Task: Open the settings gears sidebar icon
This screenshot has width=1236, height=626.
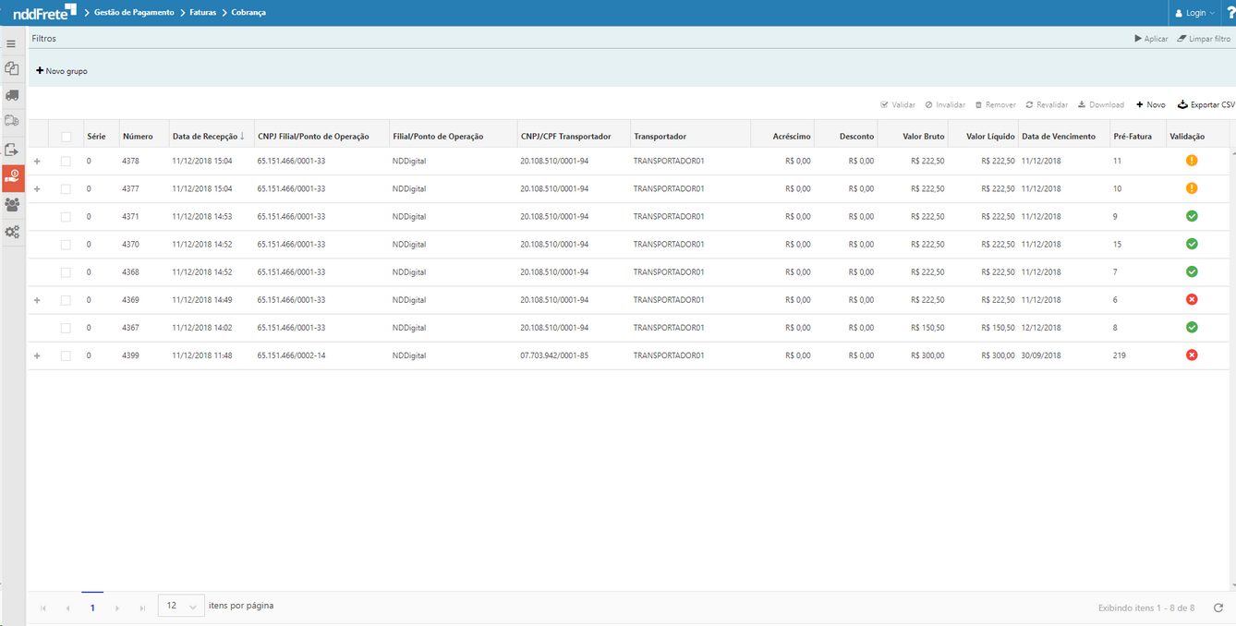Action: tap(11, 233)
